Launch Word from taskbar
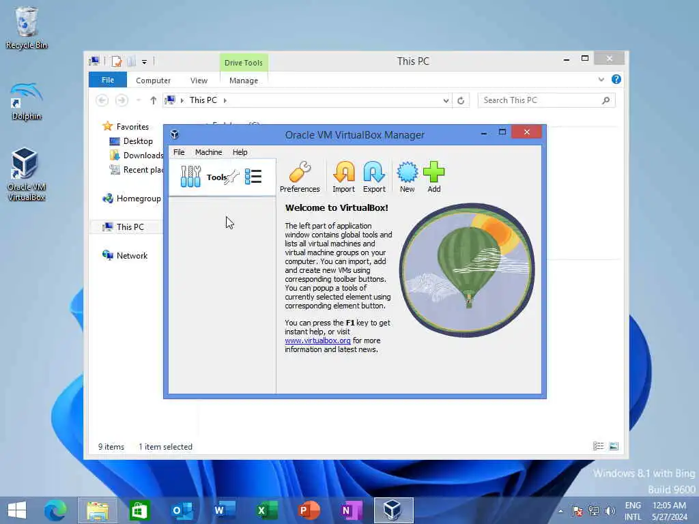 pyautogui.click(x=224, y=510)
